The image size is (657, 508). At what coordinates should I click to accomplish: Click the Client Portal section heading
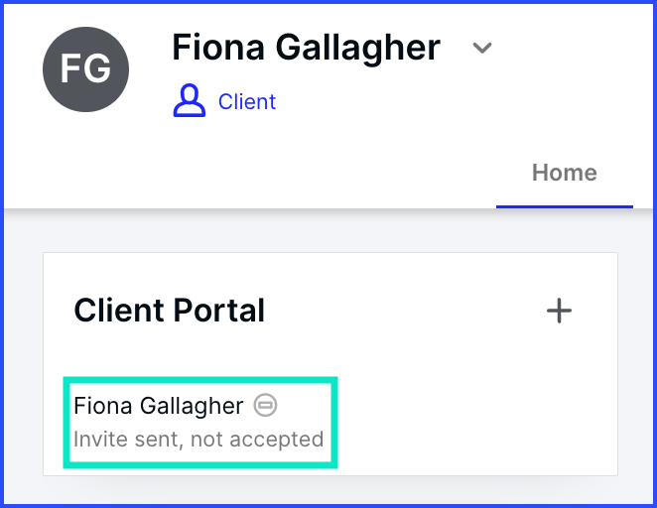tap(170, 311)
